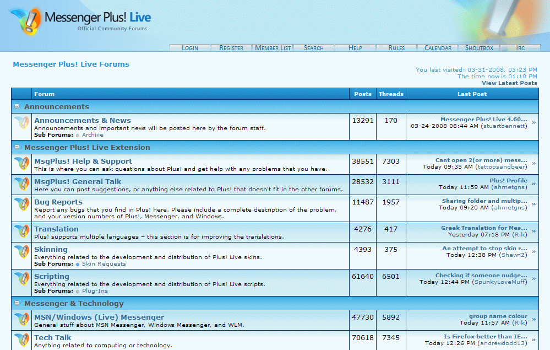The height and width of the screenshot is (350, 550).
Task: Click the Scripting forum status icon
Action: (x=21, y=279)
